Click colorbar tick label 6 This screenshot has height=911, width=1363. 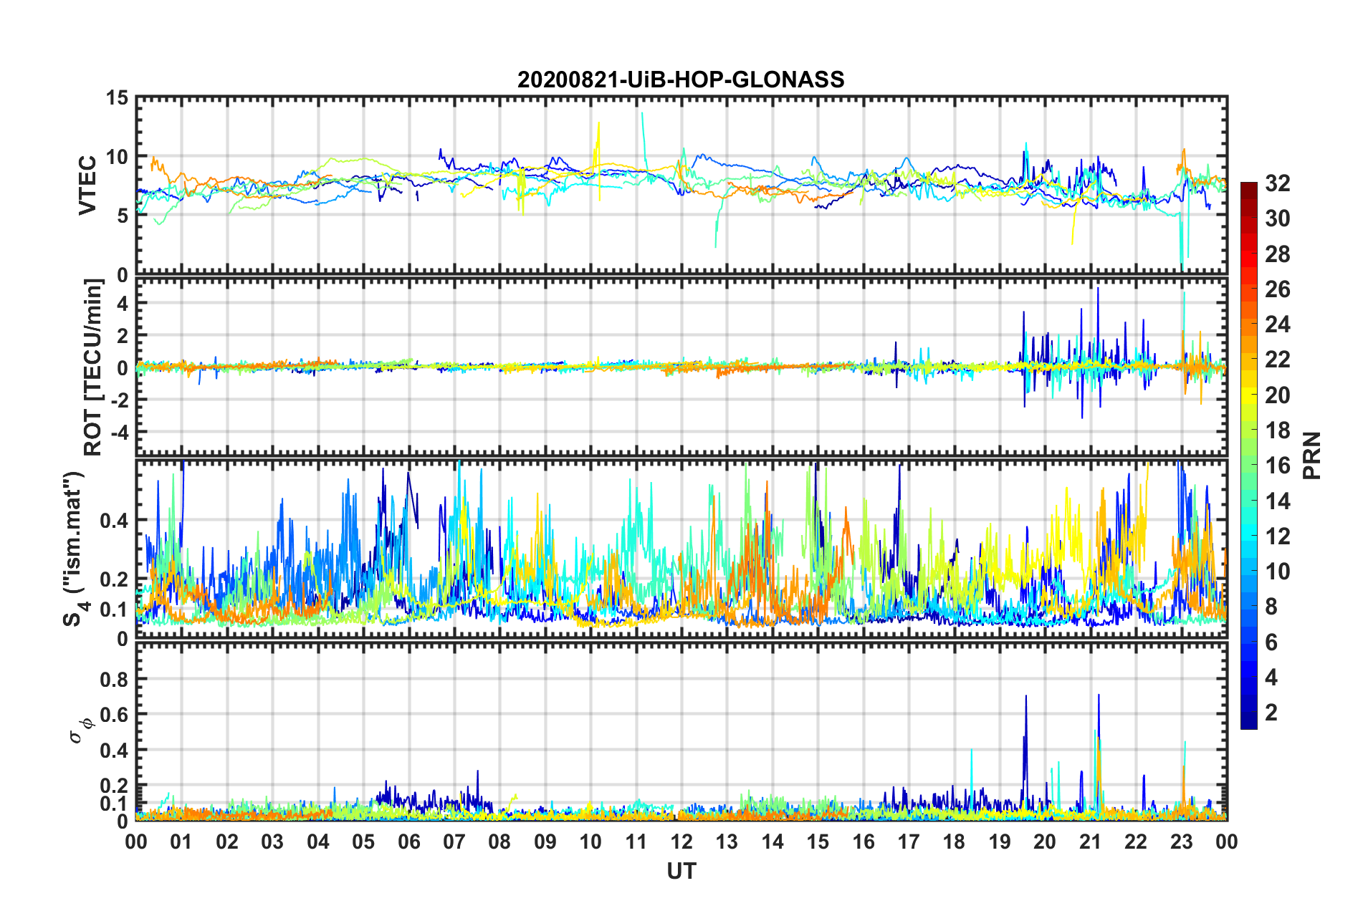[x=1271, y=642]
